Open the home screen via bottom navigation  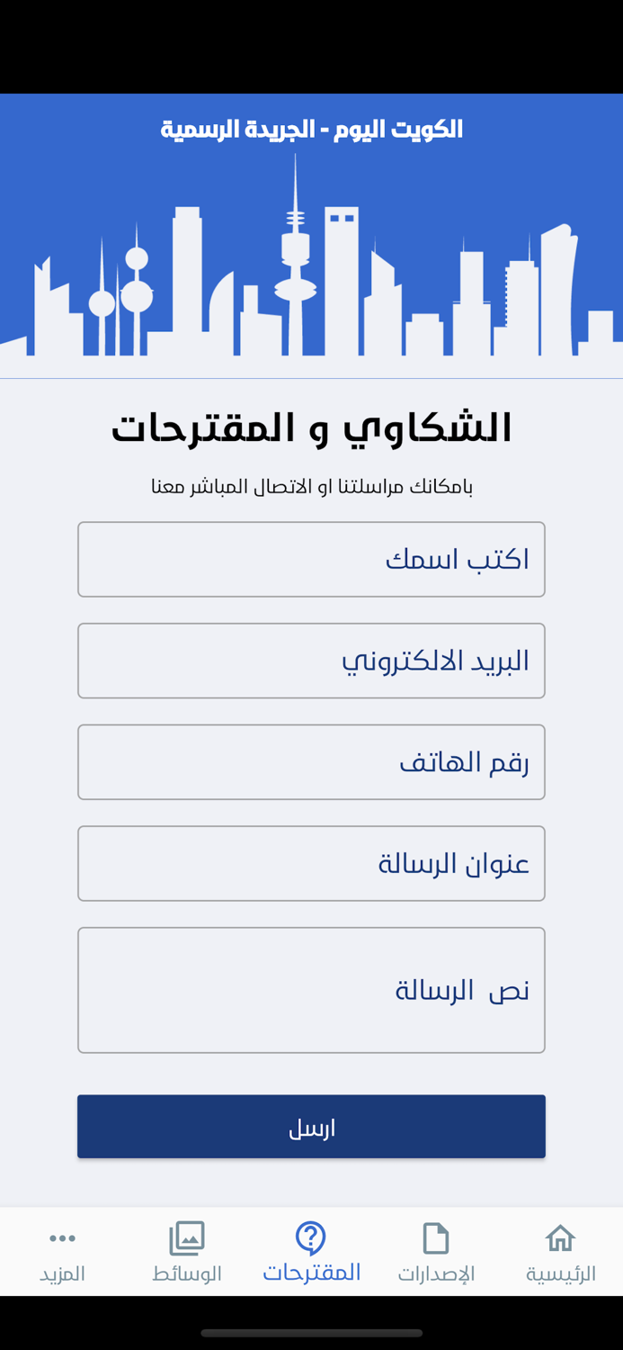[559, 1251]
